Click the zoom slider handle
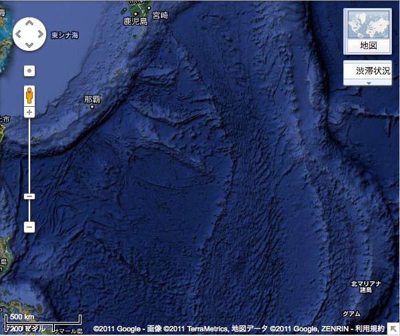 29,196
